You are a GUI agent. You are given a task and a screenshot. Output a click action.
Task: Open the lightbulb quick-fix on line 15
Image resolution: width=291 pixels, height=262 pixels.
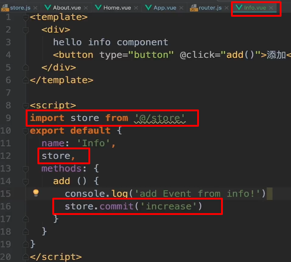pyautogui.click(x=36, y=193)
